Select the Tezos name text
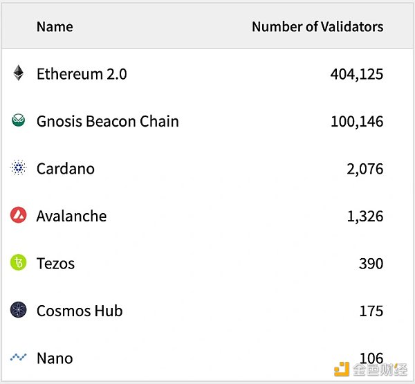The height and width of the screenshot is (384, 415). click(x=55, y=264)
